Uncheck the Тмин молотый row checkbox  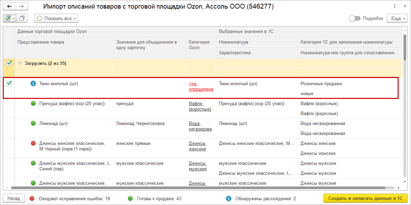(9, 83)
